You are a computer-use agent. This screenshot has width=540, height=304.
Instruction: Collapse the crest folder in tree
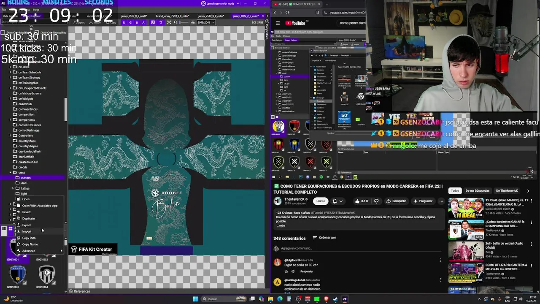coord(11,172)
